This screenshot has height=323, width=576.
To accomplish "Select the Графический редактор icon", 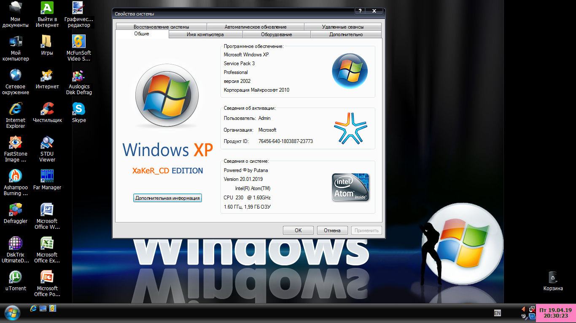I will coord(79,15).
